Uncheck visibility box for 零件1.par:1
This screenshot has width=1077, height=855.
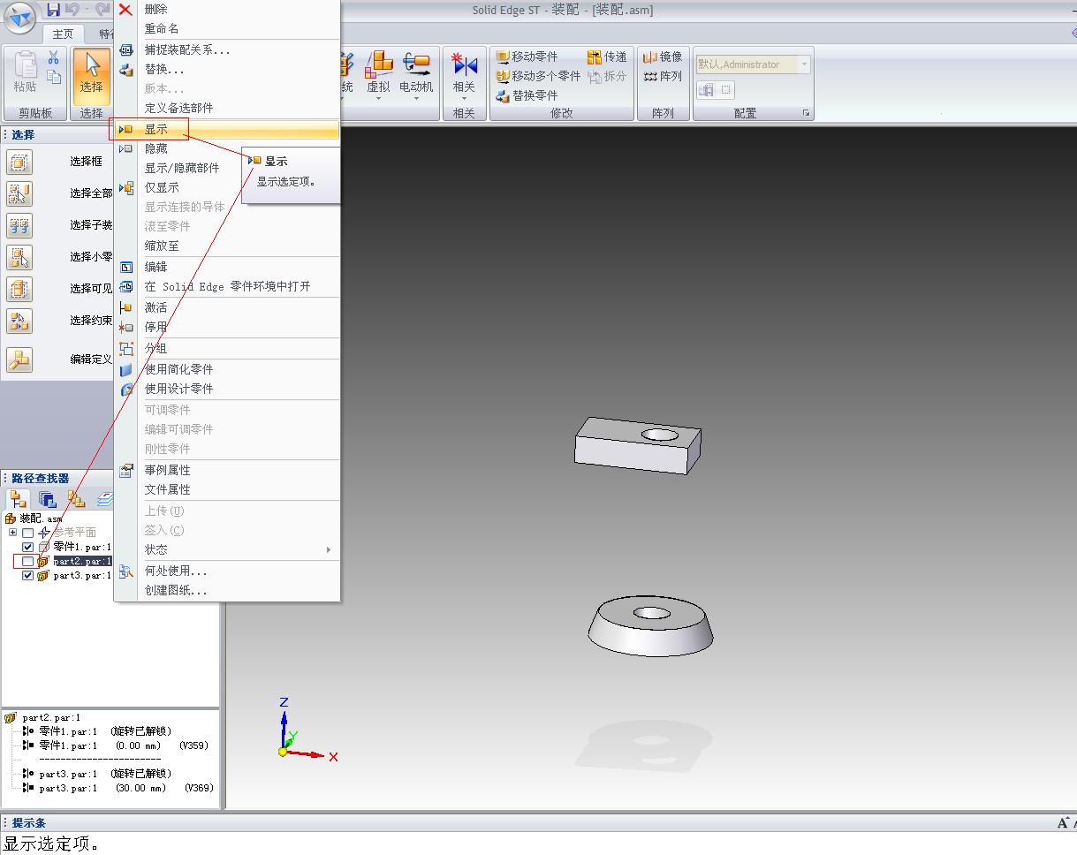(x=27, y=547)
